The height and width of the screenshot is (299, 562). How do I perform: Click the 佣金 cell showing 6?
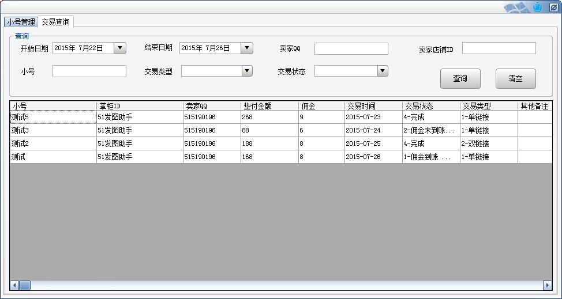point(321,130)
